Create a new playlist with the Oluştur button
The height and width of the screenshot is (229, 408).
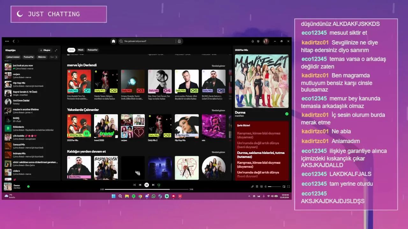click(45, 50)
